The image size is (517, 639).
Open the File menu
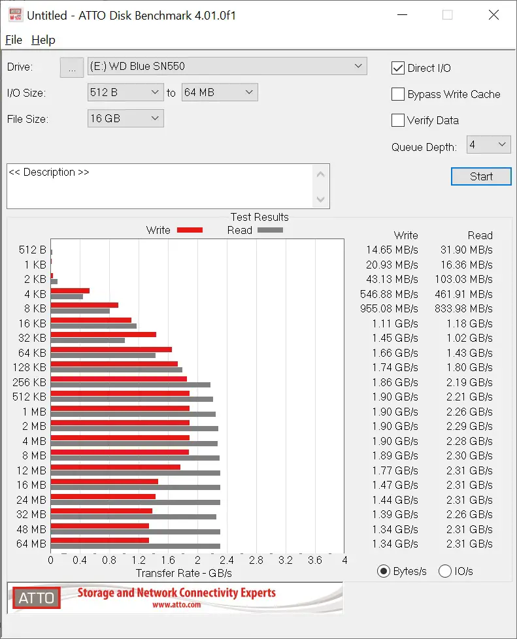14,40
